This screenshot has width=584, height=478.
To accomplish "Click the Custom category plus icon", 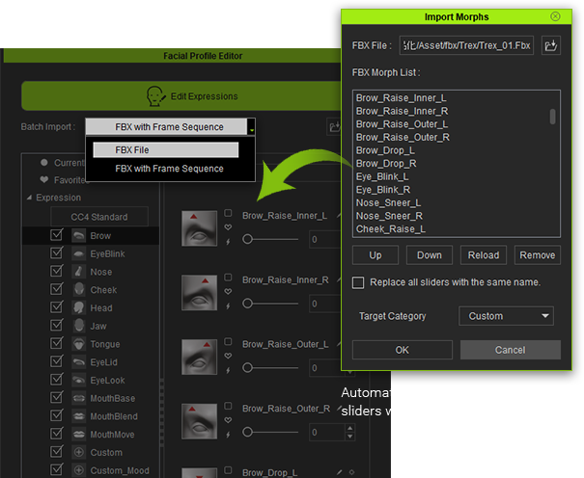I will (x=78, y=452).
